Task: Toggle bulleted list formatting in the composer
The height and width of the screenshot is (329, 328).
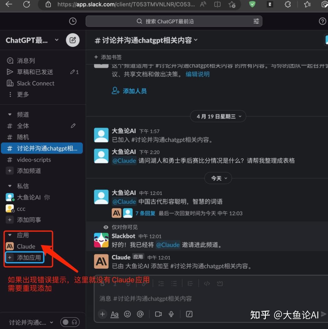Action: 174,283
